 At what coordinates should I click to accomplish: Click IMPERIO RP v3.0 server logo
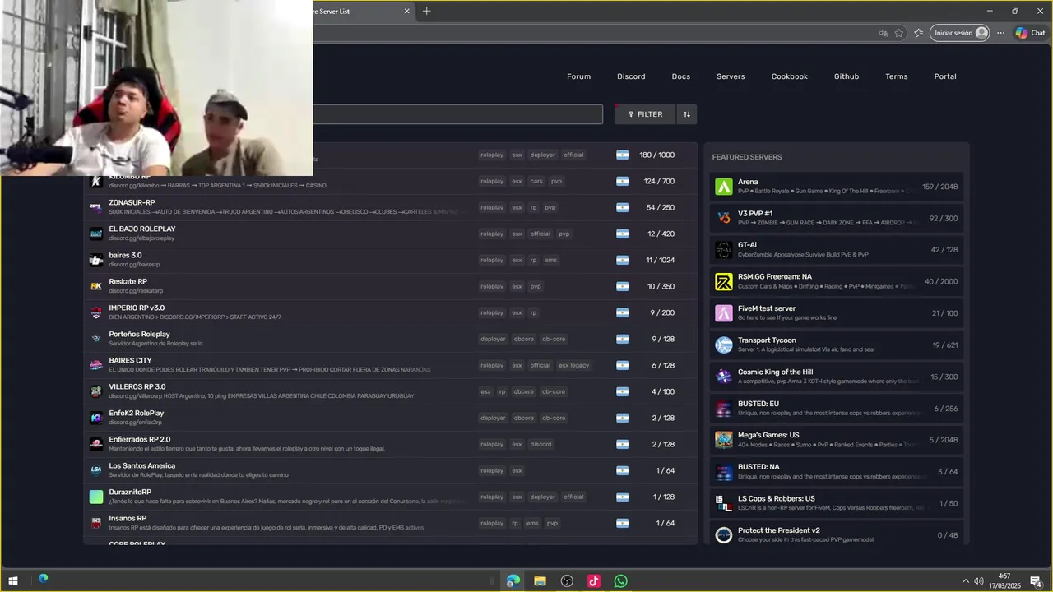click(96, 312)
